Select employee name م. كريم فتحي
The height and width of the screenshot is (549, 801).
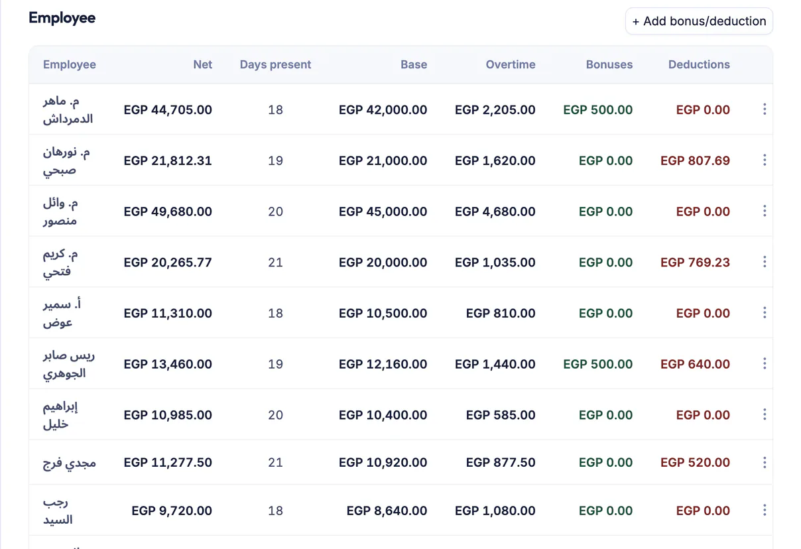(x=60, y=263)
